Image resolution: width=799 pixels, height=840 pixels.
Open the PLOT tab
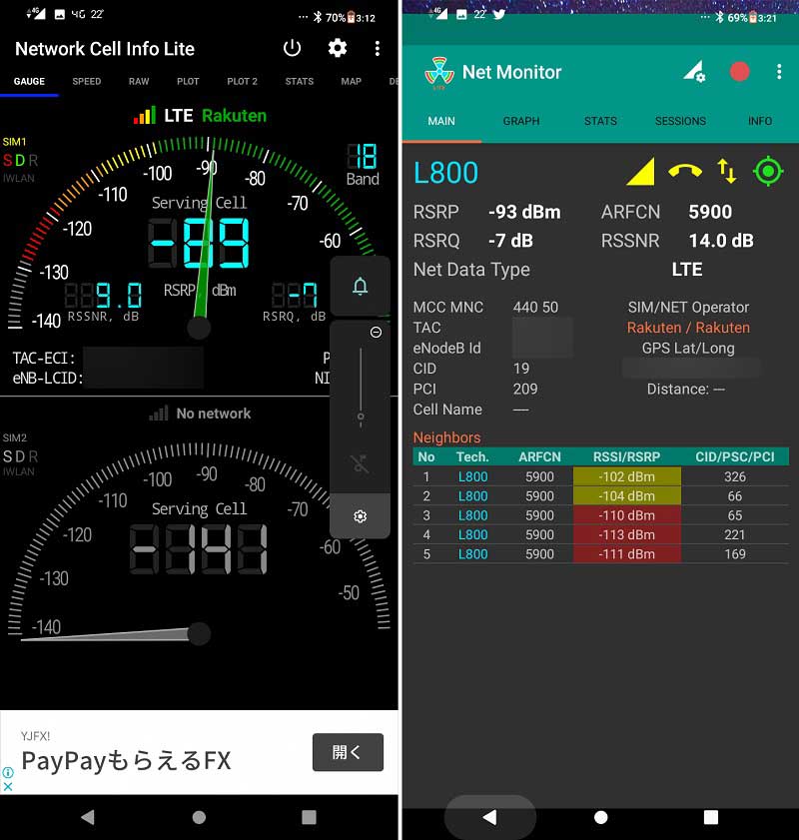tap(188, 82)
